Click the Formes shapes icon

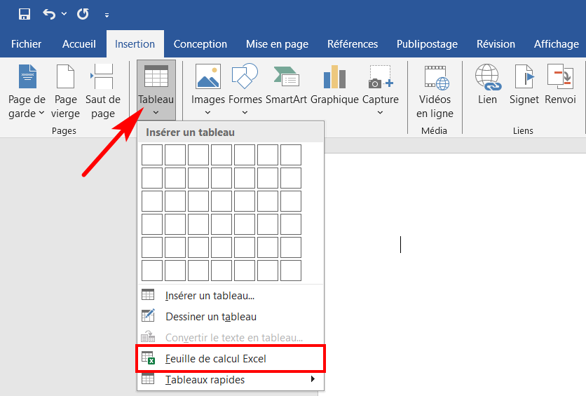(245, 76)
